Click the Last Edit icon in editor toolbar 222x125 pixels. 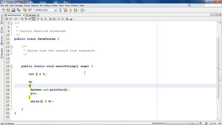7,19
